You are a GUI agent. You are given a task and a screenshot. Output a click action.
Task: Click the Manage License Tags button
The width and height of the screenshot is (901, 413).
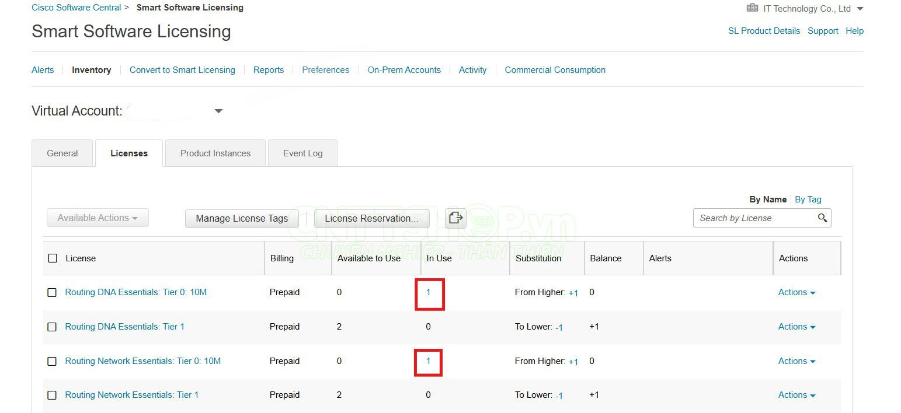click(x=242, y=219)
